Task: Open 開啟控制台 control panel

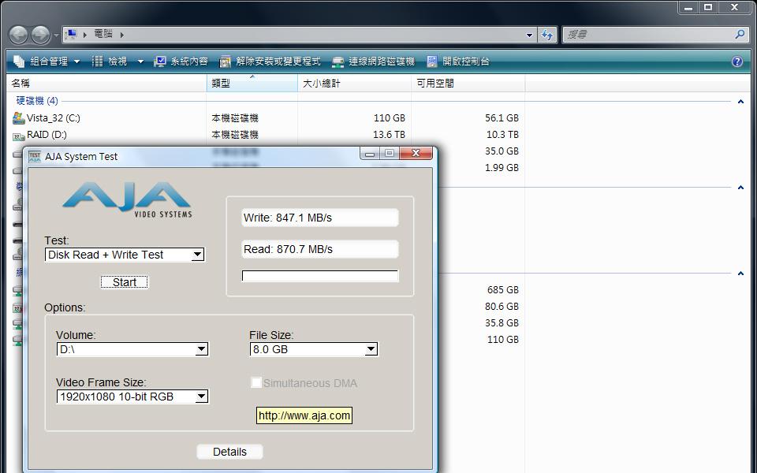Action: coord(458,61)
